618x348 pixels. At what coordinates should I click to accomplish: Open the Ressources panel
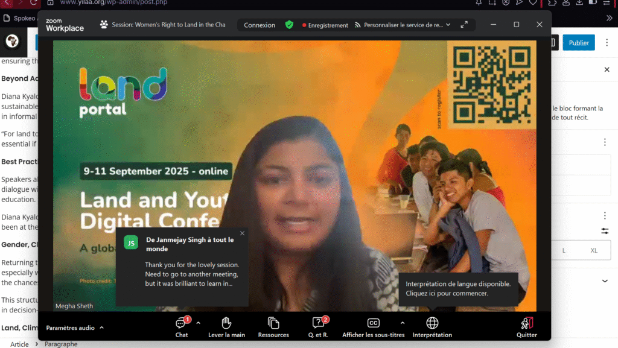(x=273, y=327)
